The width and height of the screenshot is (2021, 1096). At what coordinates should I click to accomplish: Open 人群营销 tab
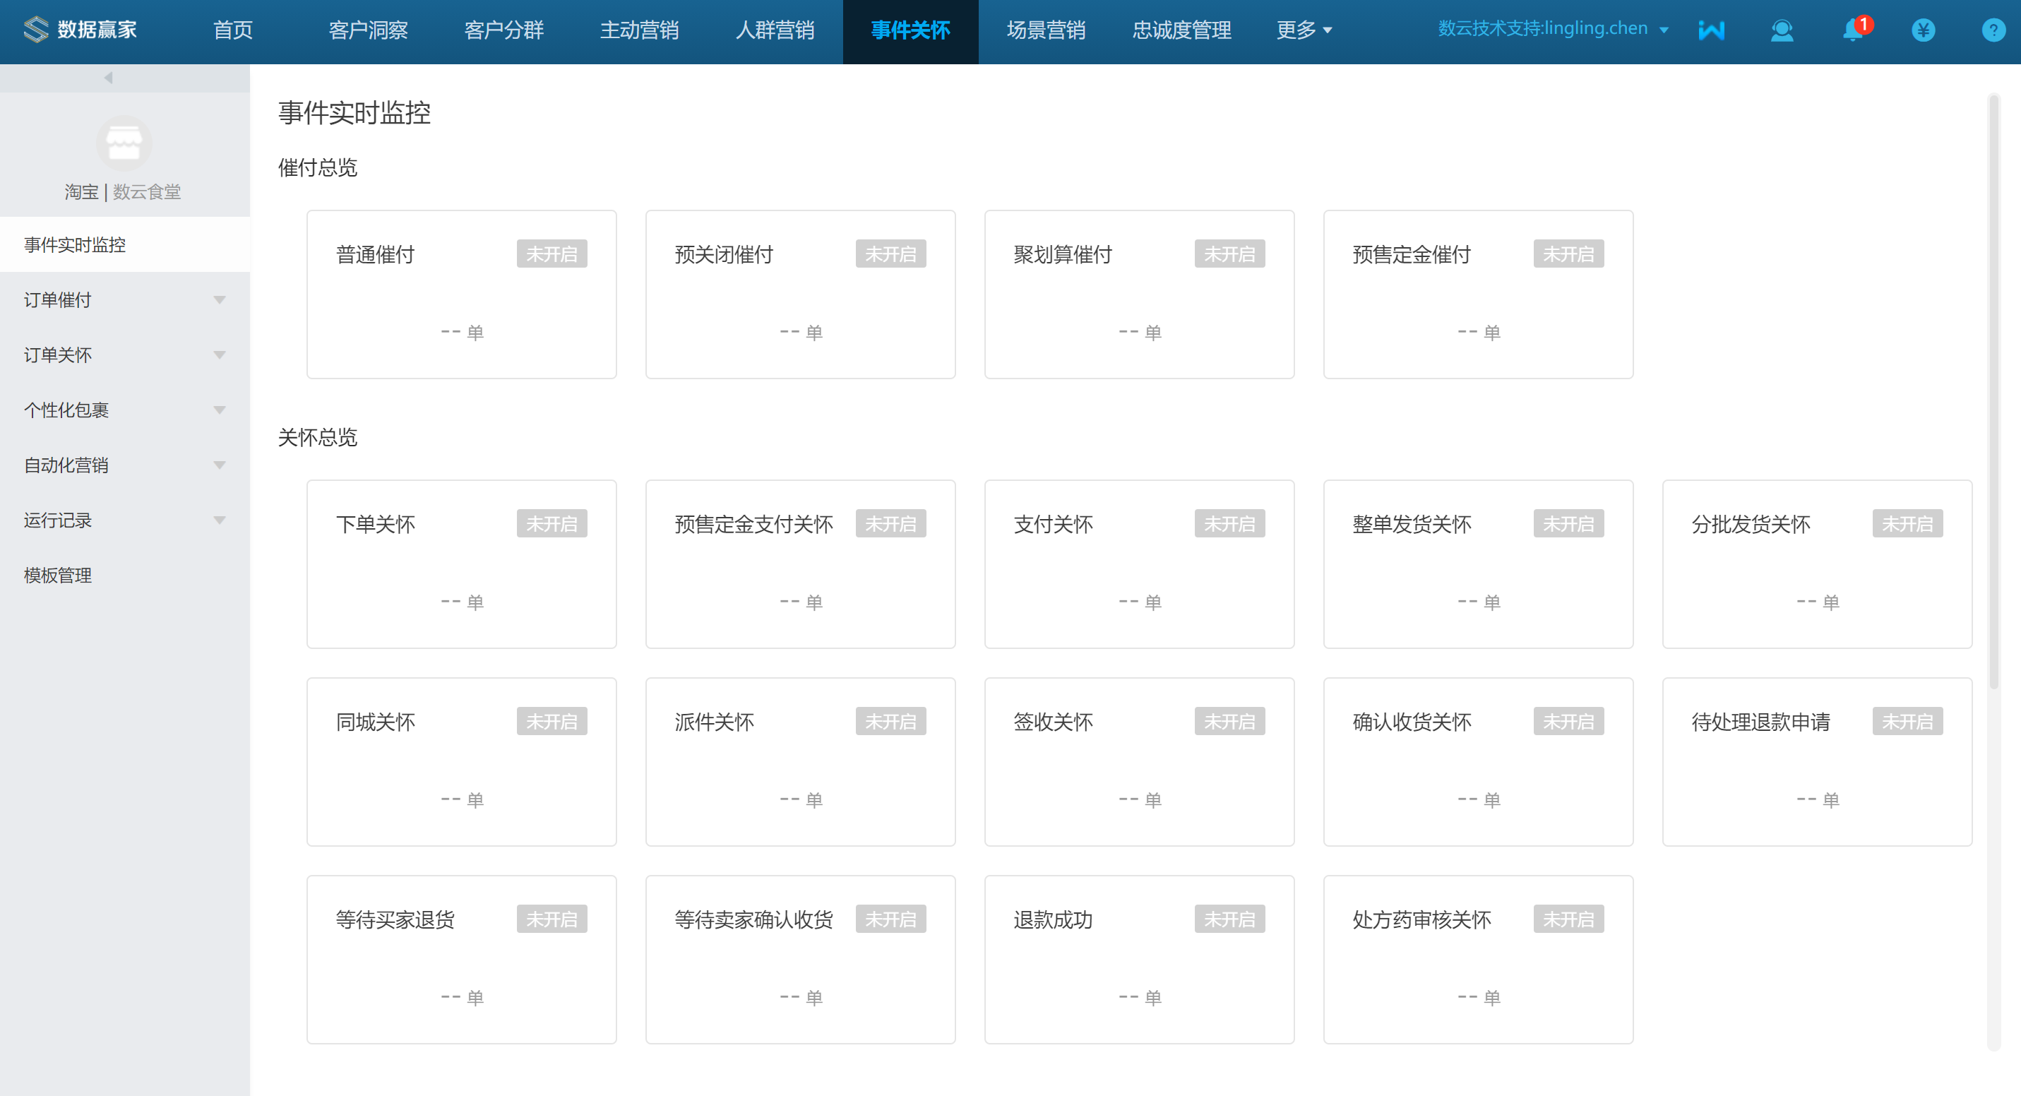775,30
